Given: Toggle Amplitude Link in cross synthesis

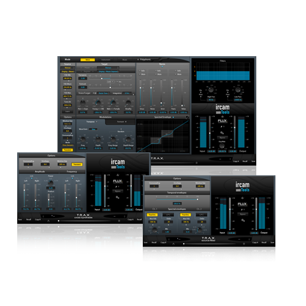Looking at the screenshot, I should click(32, 178).
